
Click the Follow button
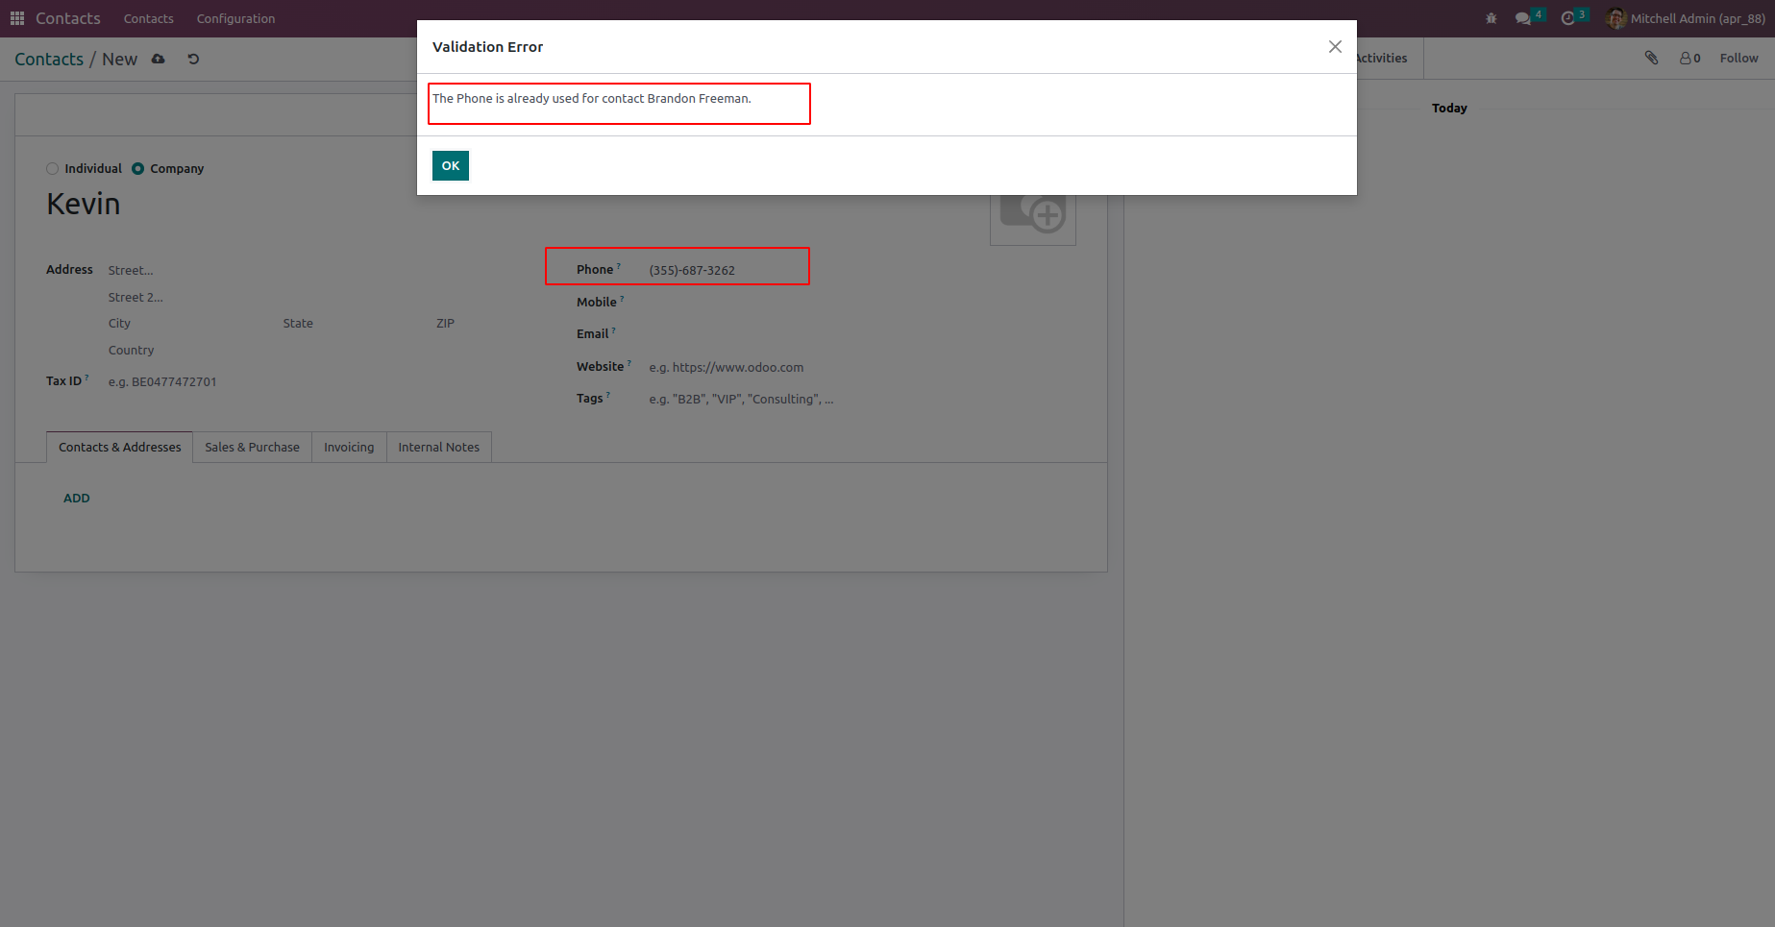coord(1738,58)
